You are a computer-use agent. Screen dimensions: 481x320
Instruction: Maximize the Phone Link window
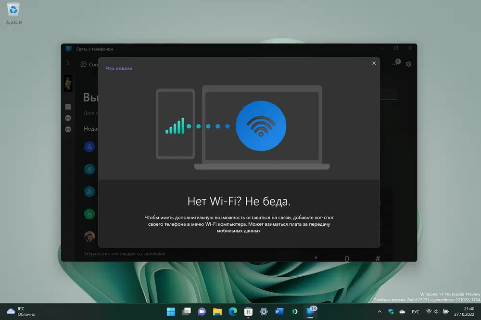pos(396,48)
